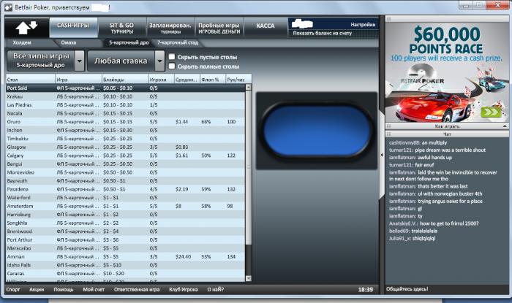Click the $60,000 Points Race banner
The image size is (512, 303).
[447, 72]
